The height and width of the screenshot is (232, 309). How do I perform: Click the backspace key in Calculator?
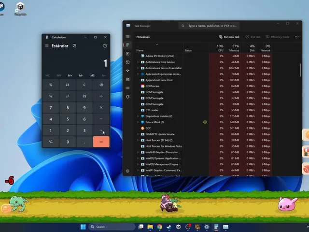coord(101,85)
